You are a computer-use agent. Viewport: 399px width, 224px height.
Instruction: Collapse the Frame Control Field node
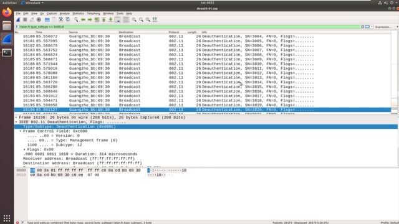click(21, 131)
